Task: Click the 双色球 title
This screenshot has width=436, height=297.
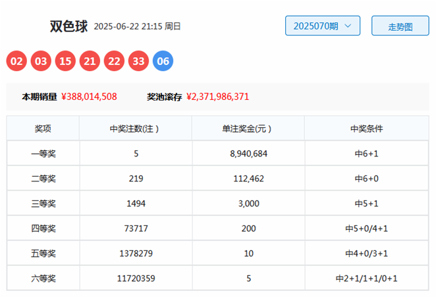Action: [x=68, y=26]
